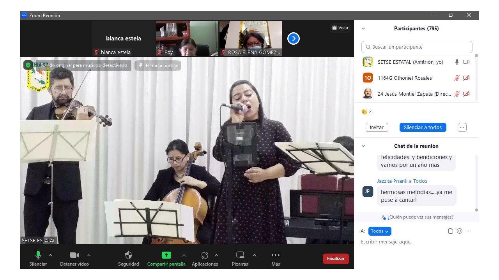Viewport: 499px width, 280px height.
Task: Click the Vista layout button
Action: (x=340, y=28)
